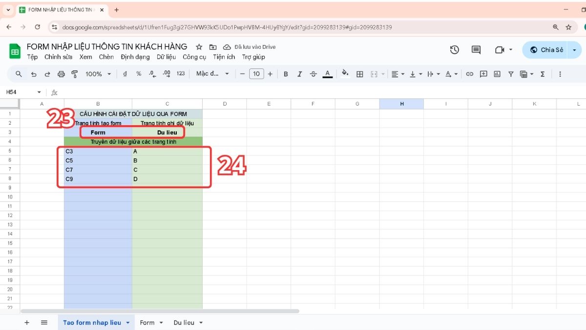Switch to the Form sheet tab
The image size is (586, 330).
(147, 323)
